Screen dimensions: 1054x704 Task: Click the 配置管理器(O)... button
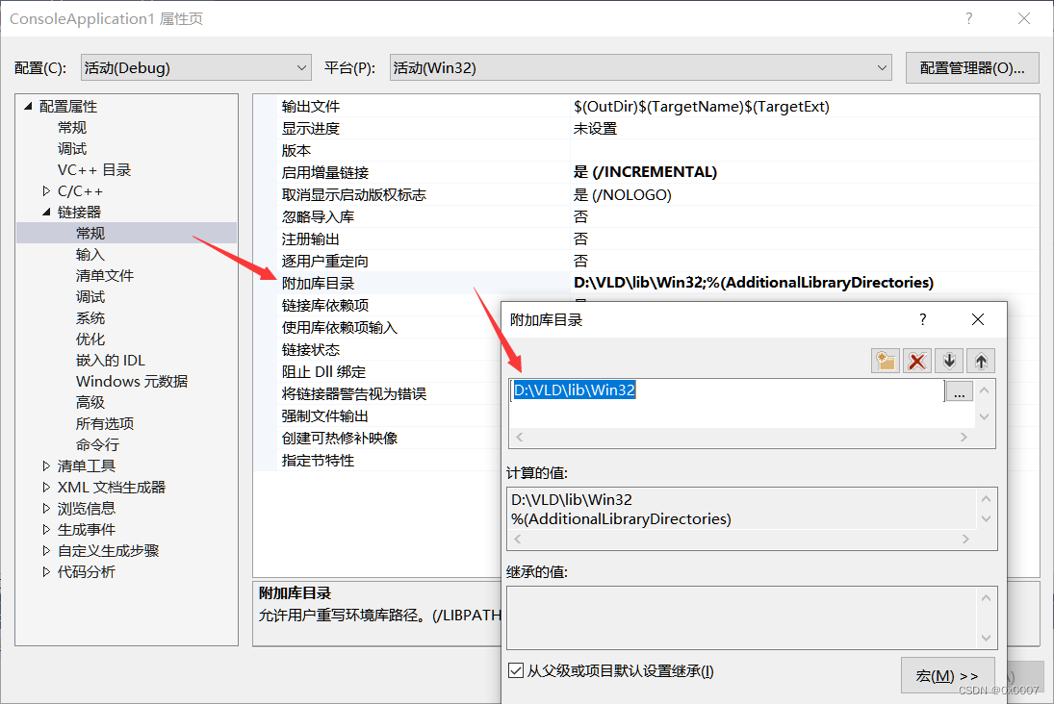tap(972, 68)
